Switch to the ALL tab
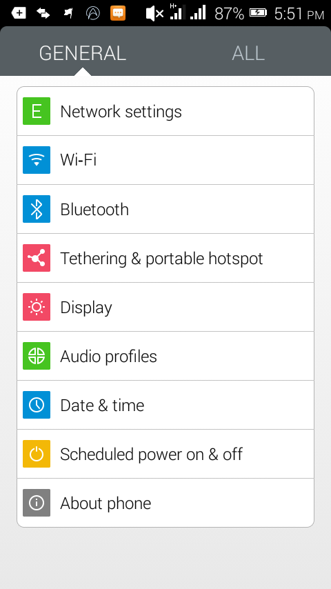This screenshot has width=331, height=589. click(248, 53)
